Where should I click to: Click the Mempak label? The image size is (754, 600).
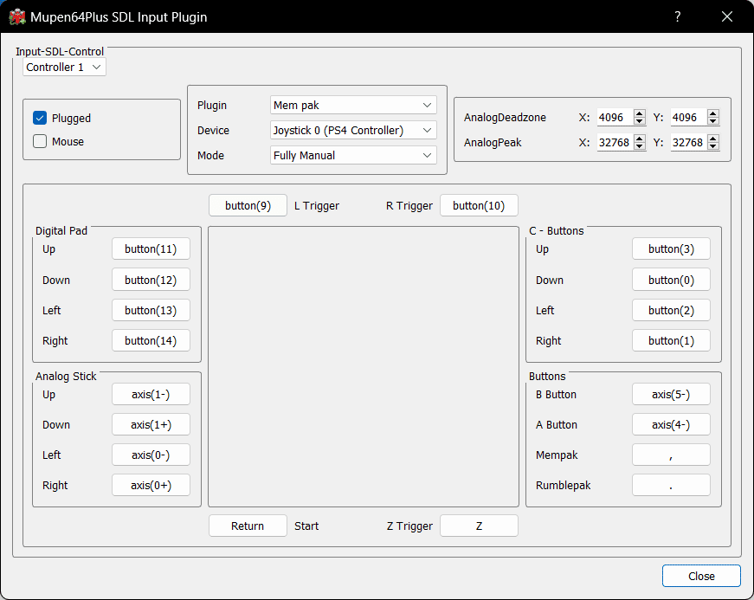click(x=557, y=455)
